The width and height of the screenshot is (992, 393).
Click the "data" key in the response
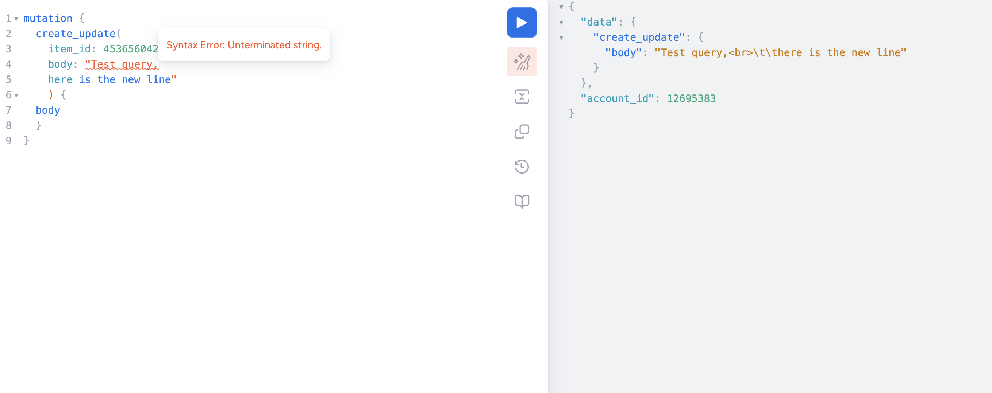point(599,22)
